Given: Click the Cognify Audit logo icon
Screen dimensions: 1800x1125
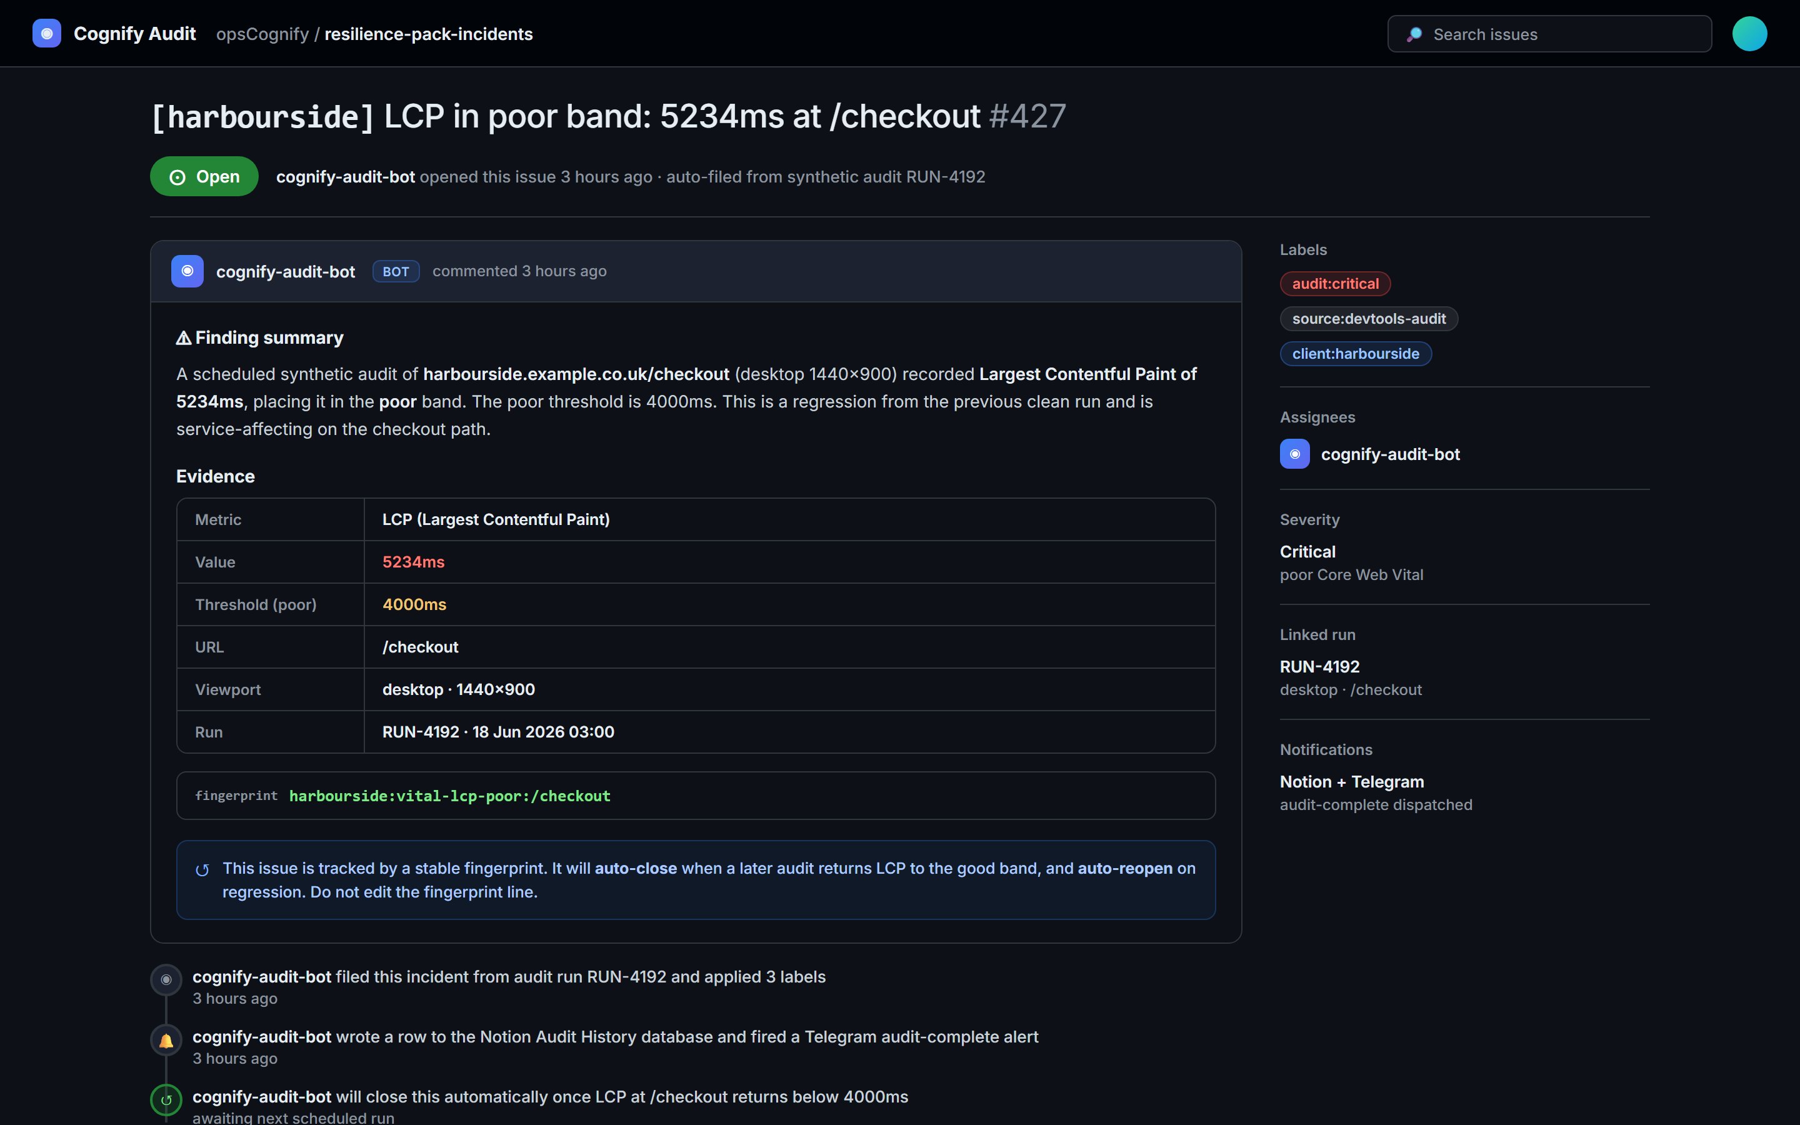Looking at the screenshot, I should pos(47,34).
